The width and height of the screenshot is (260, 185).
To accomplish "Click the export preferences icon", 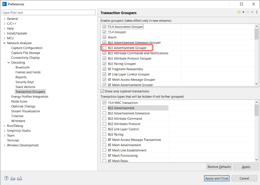I will (x=19, y=178).
